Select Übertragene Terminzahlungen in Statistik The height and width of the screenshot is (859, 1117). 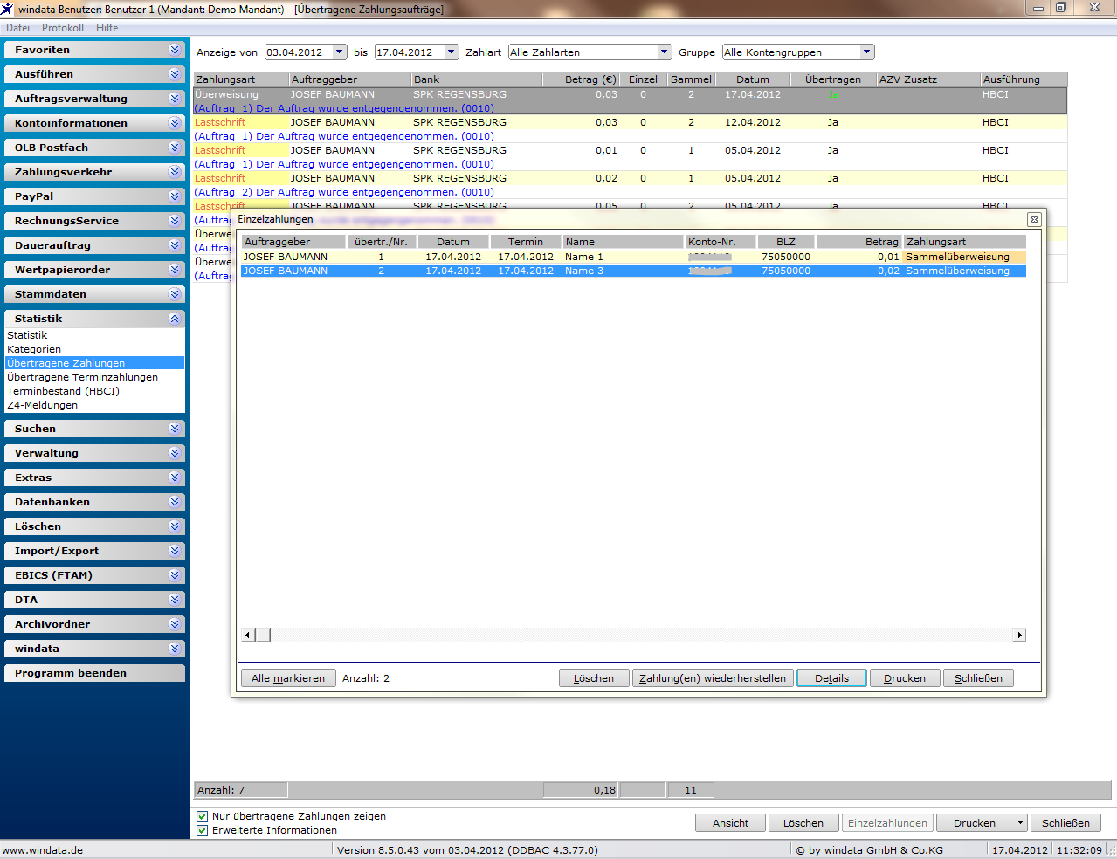pyautogui.click(x=83, y=377)
